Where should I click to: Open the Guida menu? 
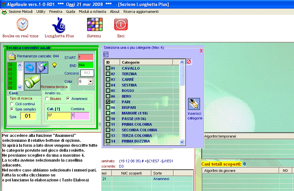click(71, 12)
